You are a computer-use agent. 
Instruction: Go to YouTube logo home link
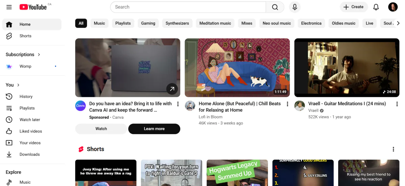coord(33,7)
